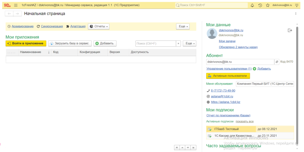
Task: Select the ITSaaS Тестовый subscription row
Action: (x=250, y=129)
